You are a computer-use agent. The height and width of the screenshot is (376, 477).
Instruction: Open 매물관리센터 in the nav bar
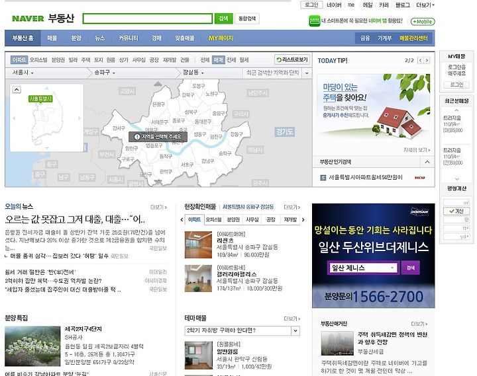pos(413,38)
